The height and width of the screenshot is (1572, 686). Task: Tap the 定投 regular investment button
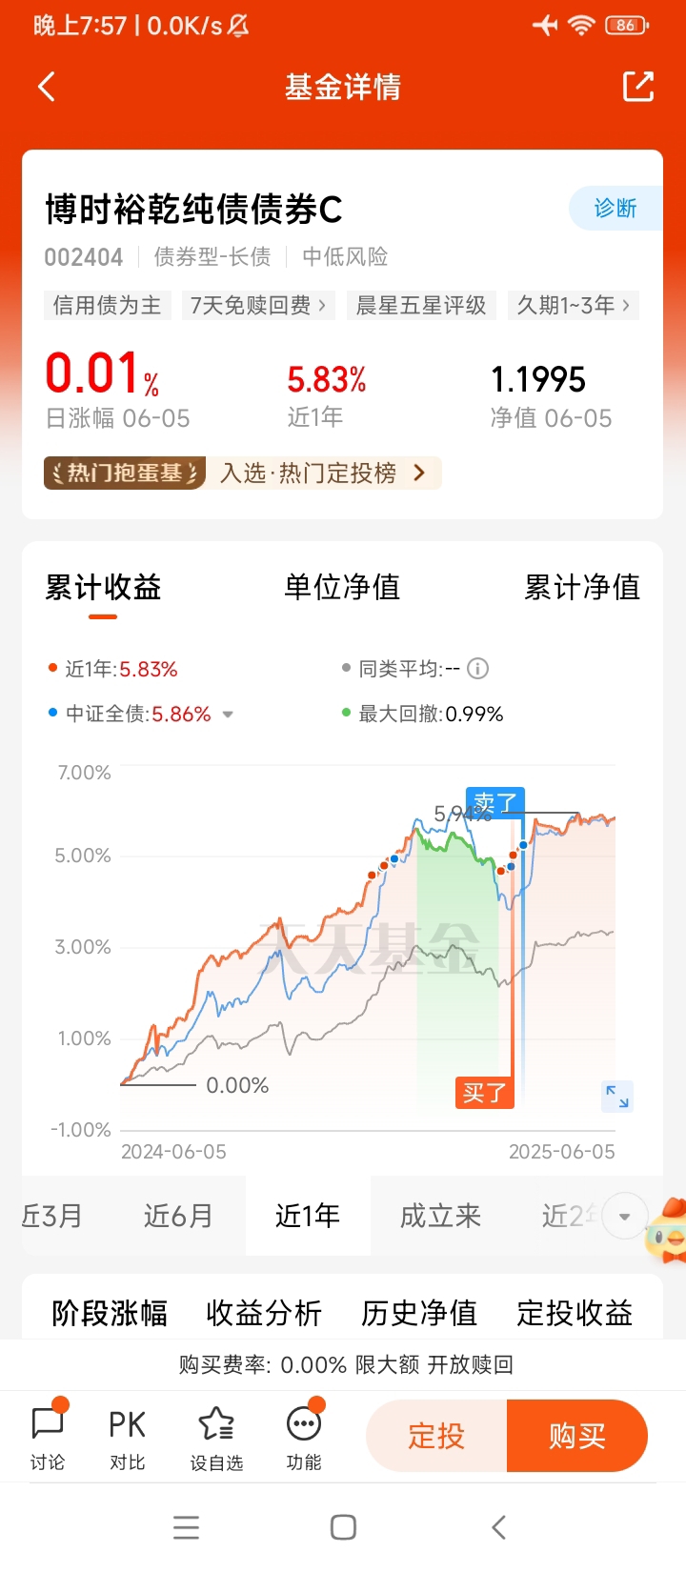coord(436,1435)
